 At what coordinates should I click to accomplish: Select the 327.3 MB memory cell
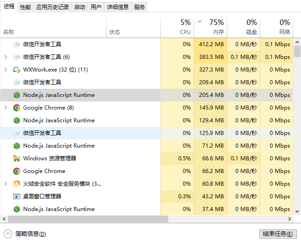coord(210,70)
